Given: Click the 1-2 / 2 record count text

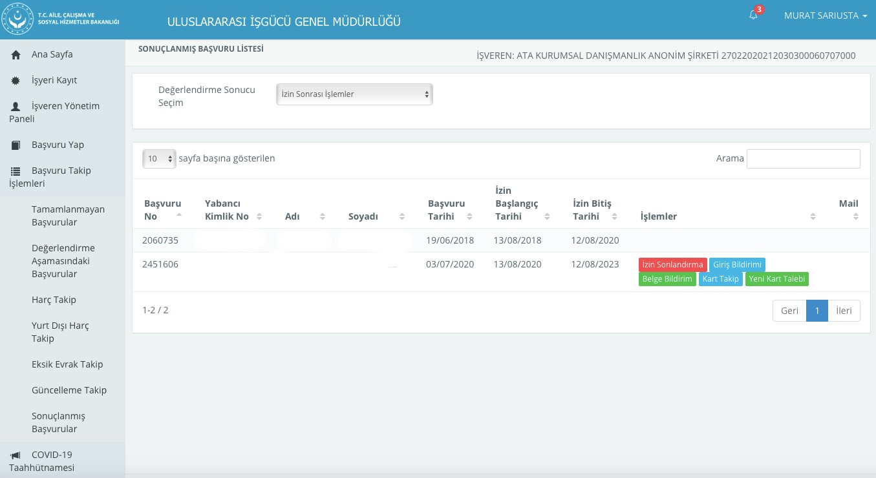Looking at the screenshot, I should click(x=155, y=310).
